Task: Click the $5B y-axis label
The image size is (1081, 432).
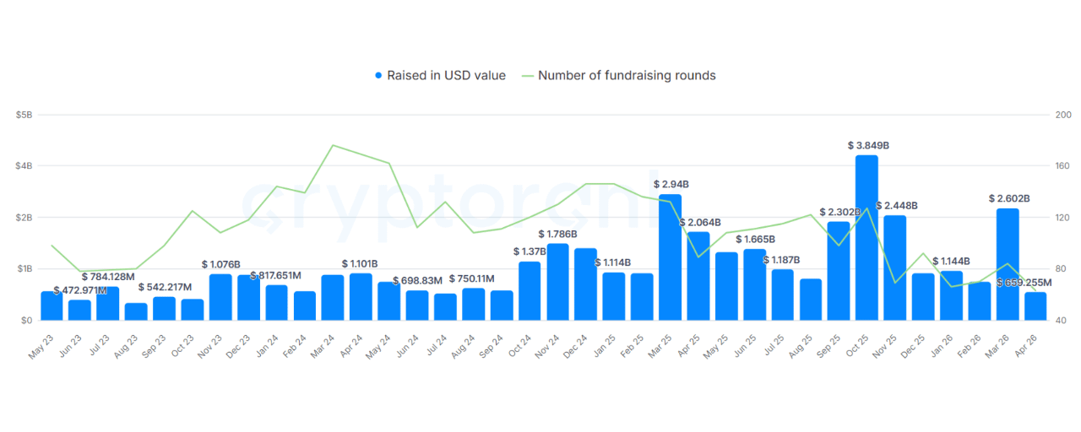Action: pyautogui.click(x=24, y=114)
